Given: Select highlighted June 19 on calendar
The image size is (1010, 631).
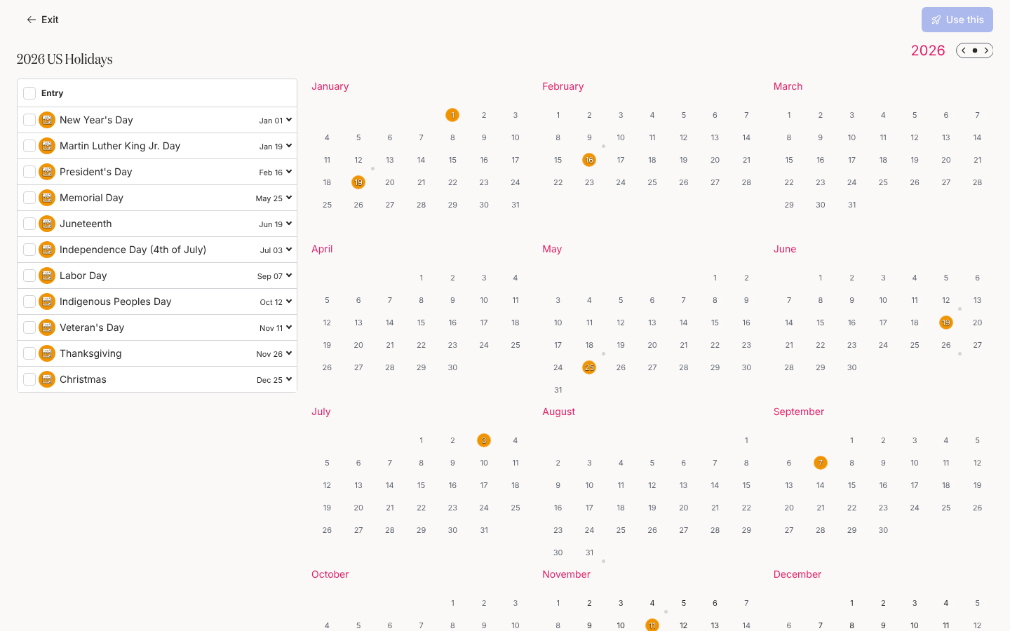Looking at the screenshot, I should [x=946, y=323].
